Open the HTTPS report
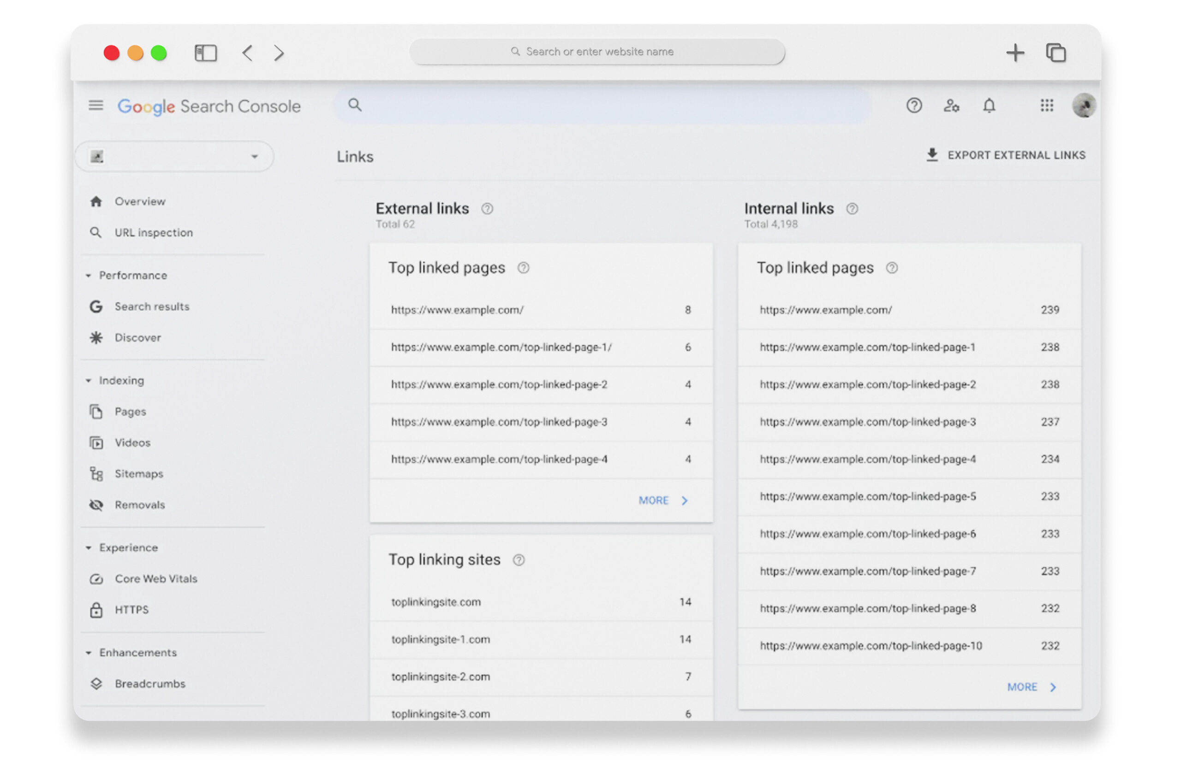This screenshot has height=760, width=1181. point(131,610)
